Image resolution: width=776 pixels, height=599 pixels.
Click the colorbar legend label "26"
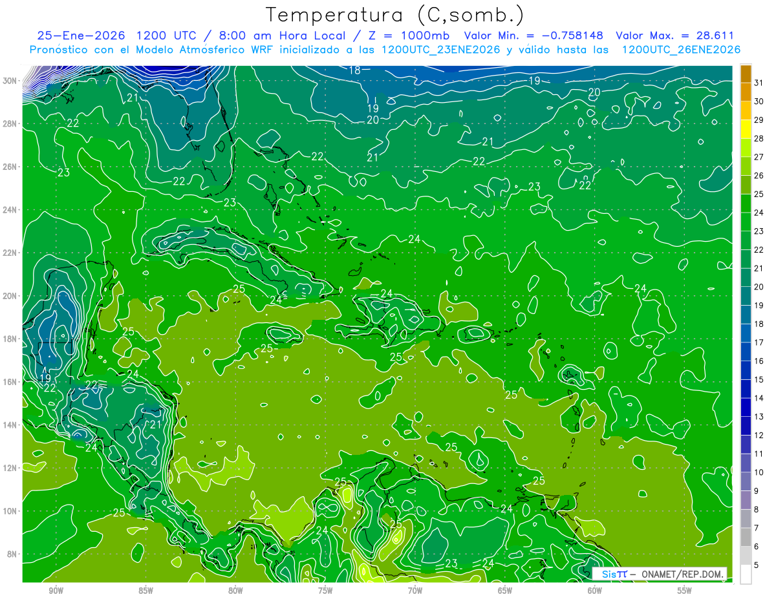759,176
